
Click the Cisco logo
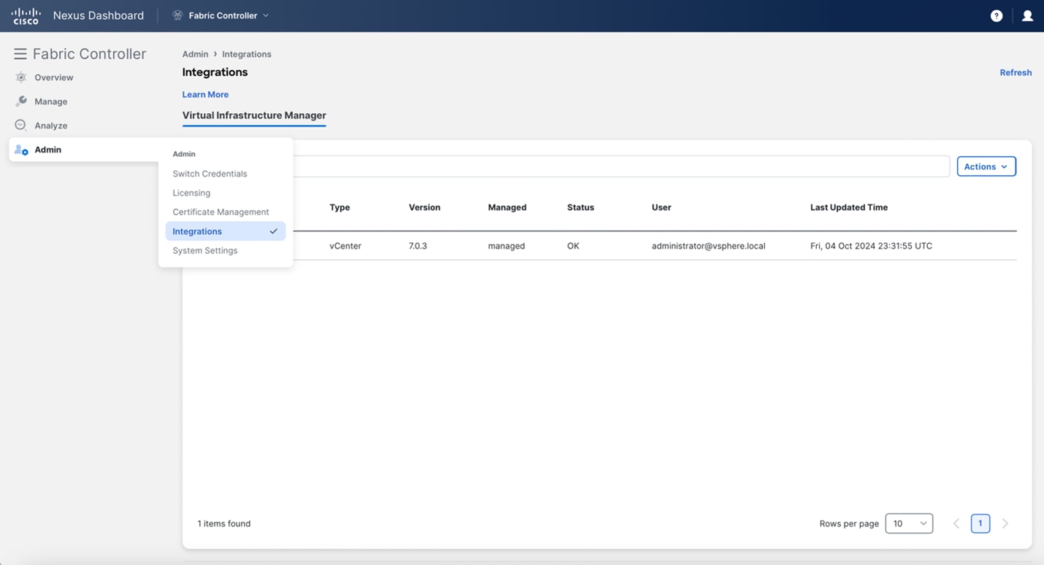(x=26, y=15)
